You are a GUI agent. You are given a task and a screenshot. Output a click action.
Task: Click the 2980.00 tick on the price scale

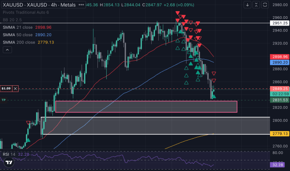(280, 5)
